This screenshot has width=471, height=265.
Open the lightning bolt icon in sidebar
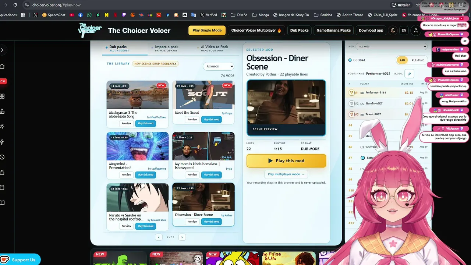tap(2, 142)
